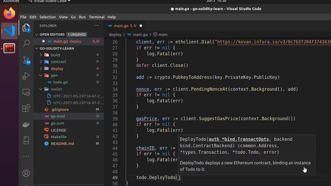Open the Visual Studio Code app menu in top bar
Image resolution: width=331 pixels, height=186 pixels.
pos(50,1)
